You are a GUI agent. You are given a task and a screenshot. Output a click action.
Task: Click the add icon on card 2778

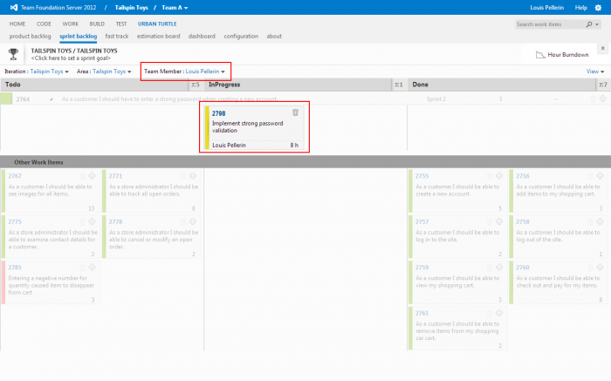tap(193, 221)
